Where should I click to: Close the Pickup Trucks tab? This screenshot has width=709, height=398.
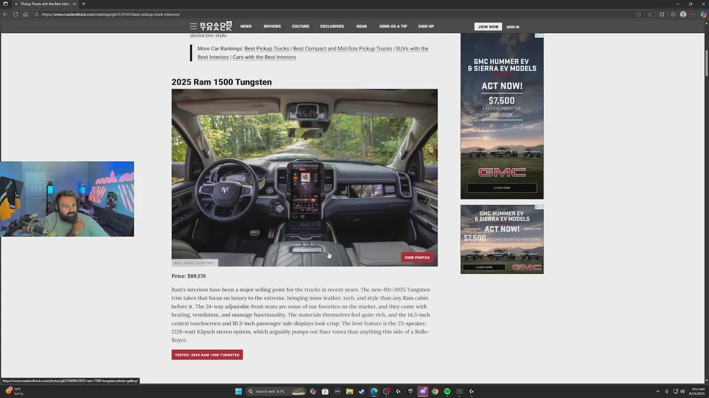point(74,4)
